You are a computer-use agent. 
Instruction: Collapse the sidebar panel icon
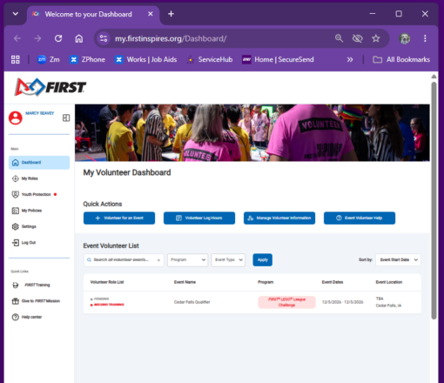pos(66,118)
